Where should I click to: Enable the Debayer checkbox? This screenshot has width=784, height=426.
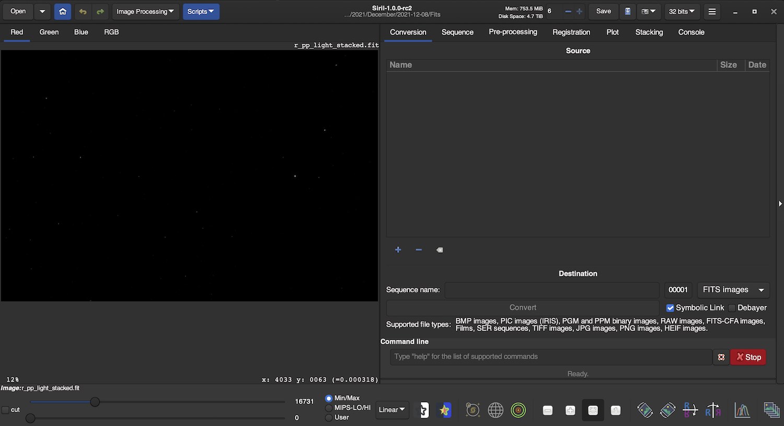point(732,308)
